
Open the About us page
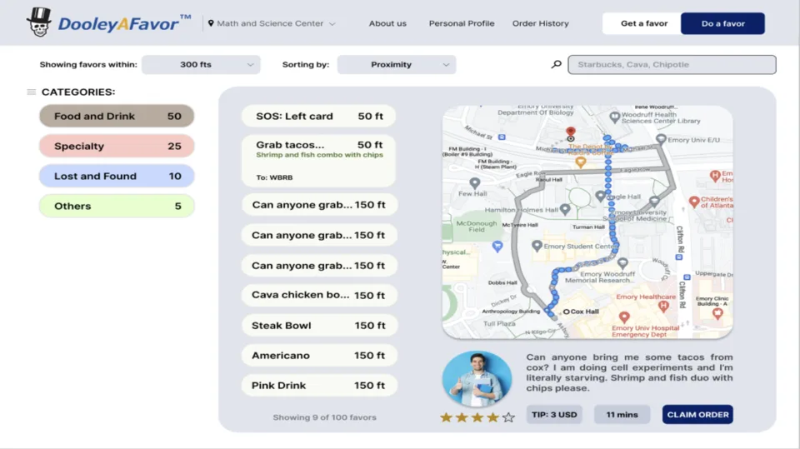tap(387, 23)
